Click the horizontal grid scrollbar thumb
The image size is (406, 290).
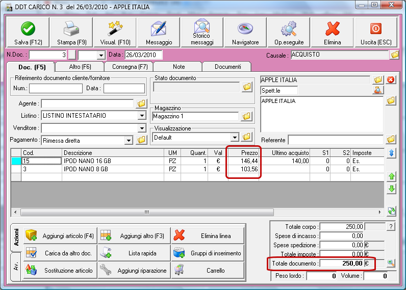pyautogui.click(x=147, y=212)
